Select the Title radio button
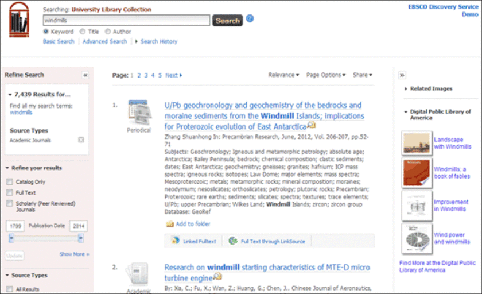The height and width of the screenshot is (294, 482). [83, 32]
